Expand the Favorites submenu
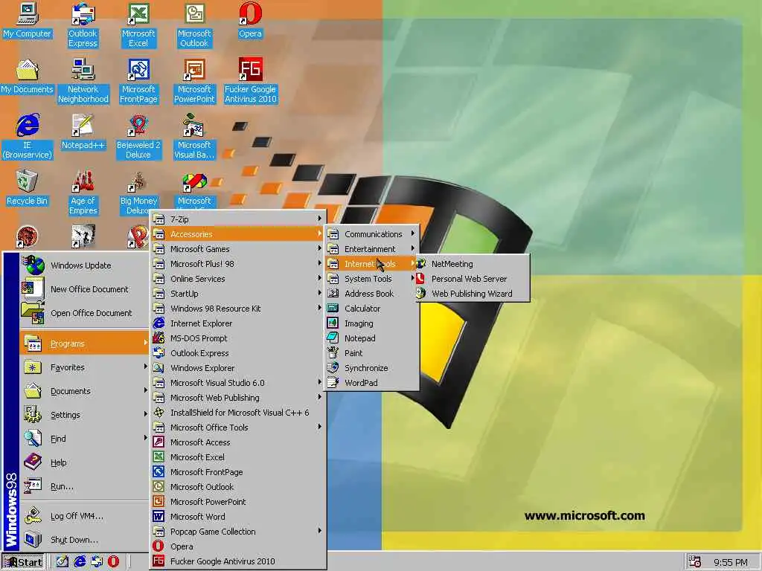This screenshot has width=762, height=571. [84, 367]
